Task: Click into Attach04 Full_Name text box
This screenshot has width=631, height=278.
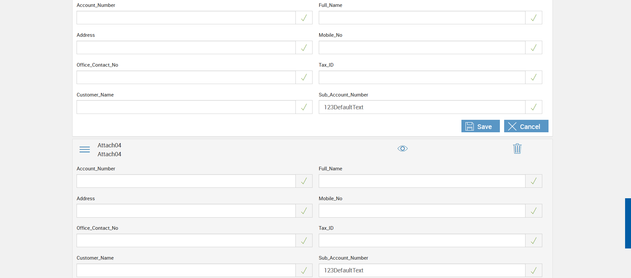Action: coord(422,181)
